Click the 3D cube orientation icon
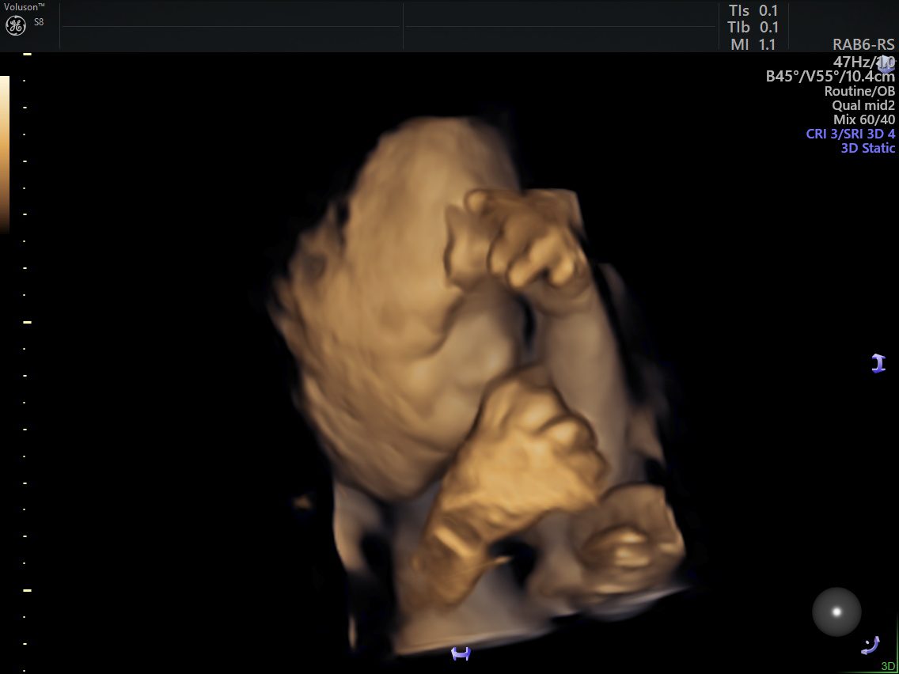Viewport: 899px width, 674px height. click(x=886, y=64)
